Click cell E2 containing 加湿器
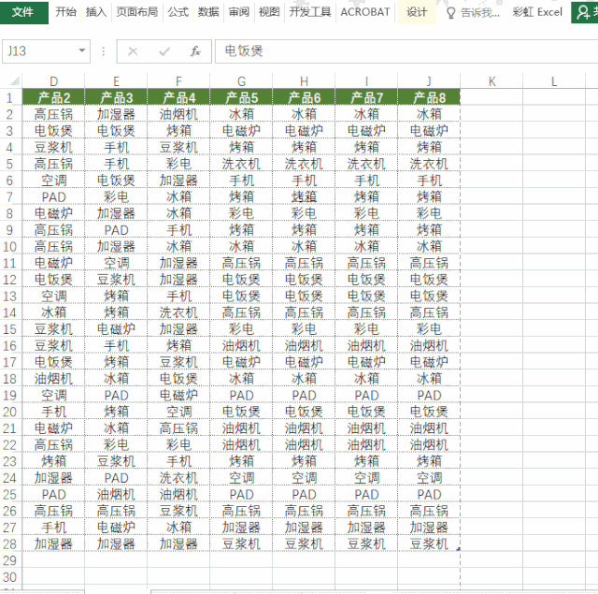The width and height of the screenshot is (598, 594). pyautogui.click(x=116, y=114)
